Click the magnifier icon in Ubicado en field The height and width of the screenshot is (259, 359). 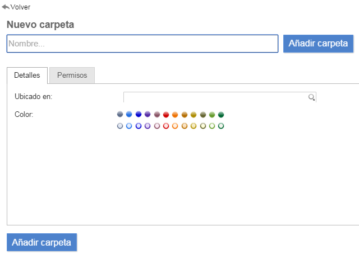(311, 97)
